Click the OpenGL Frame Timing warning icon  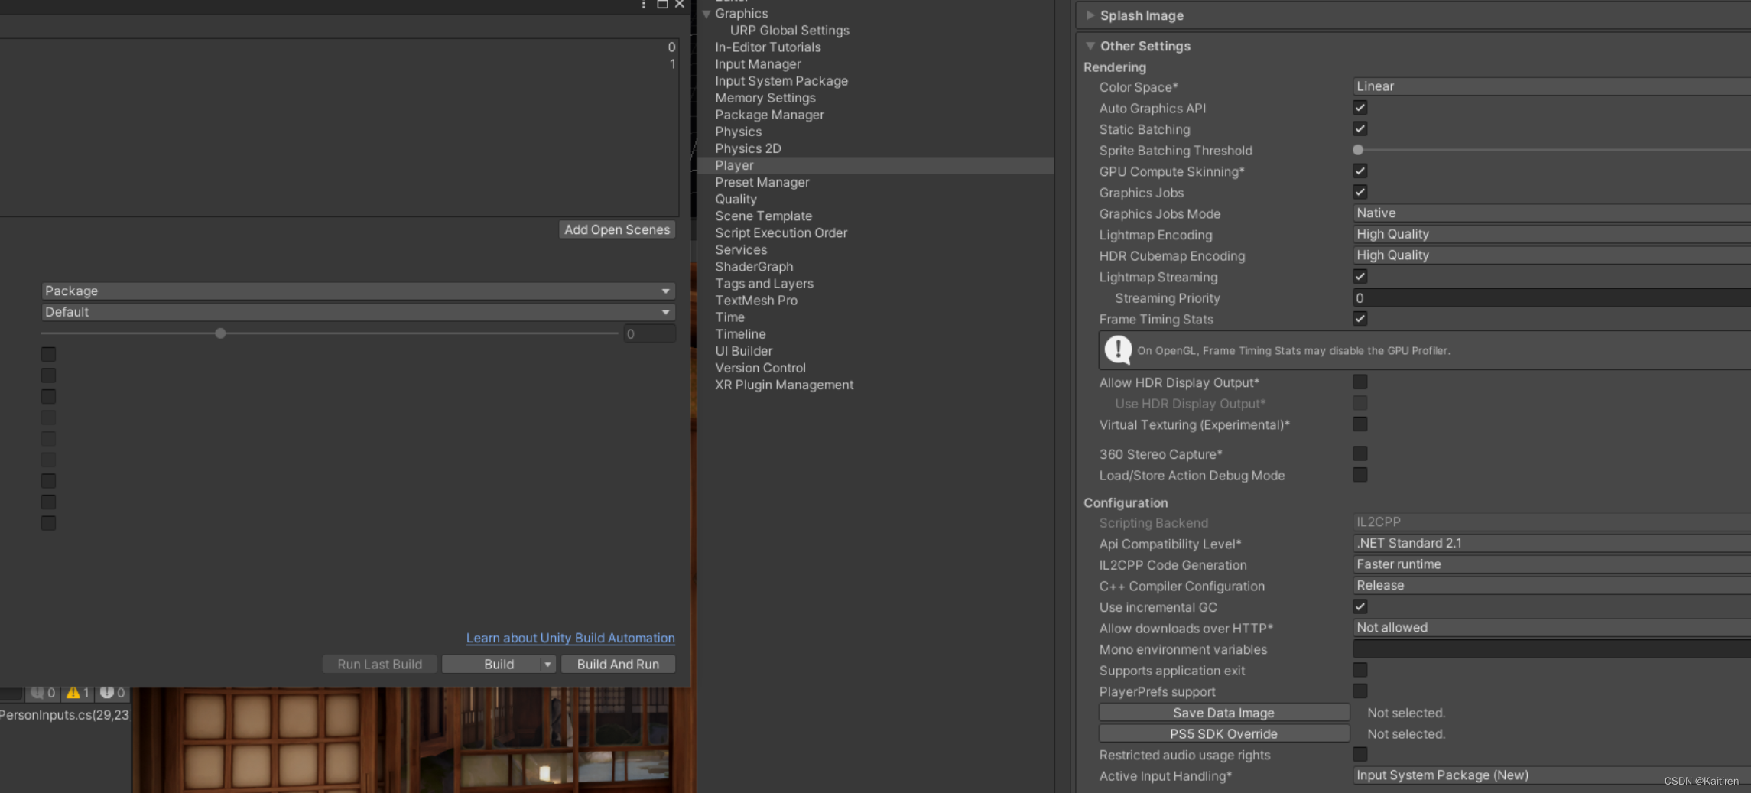pos(1118,350)
